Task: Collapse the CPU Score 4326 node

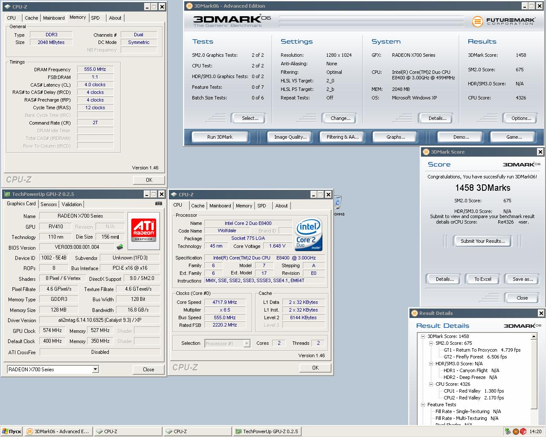Action: coord(431,384)
